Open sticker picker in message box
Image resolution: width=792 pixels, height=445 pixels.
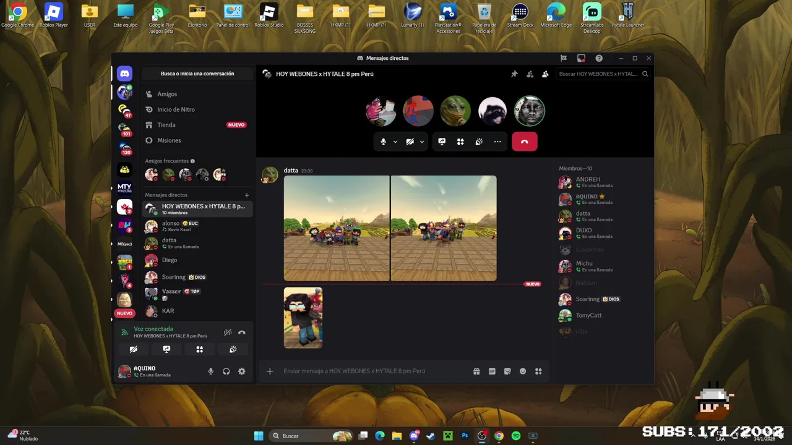[507, 371]
